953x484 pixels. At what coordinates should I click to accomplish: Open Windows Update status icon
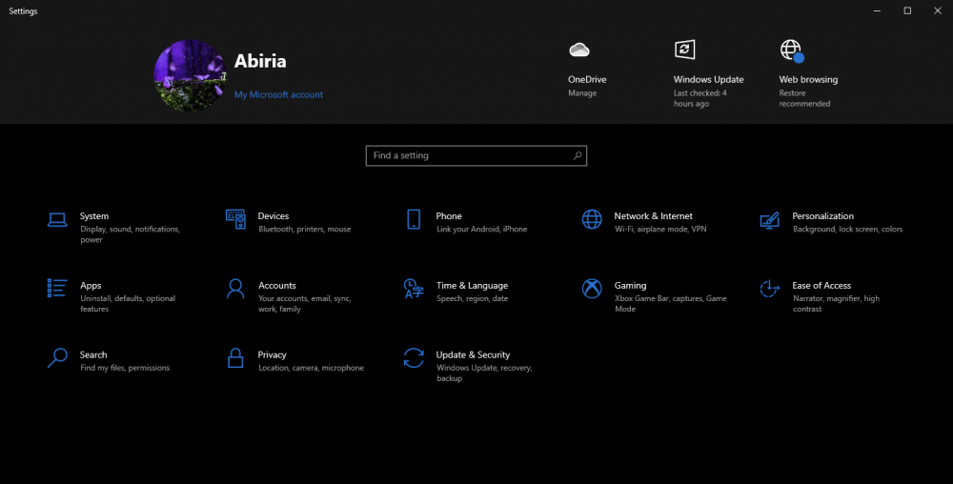684,50
